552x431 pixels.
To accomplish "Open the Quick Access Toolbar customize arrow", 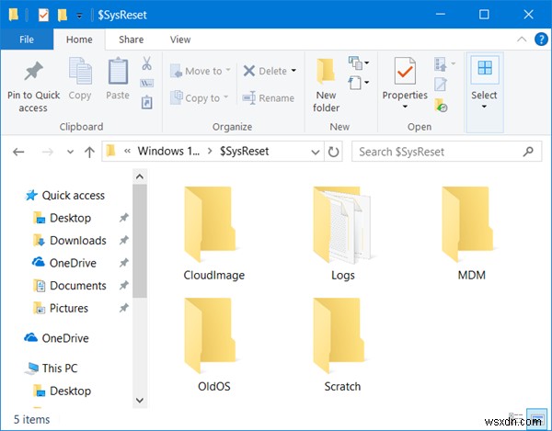I will tap(79, 15).
